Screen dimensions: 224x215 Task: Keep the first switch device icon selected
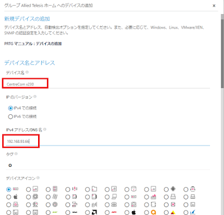coord(9,189)
